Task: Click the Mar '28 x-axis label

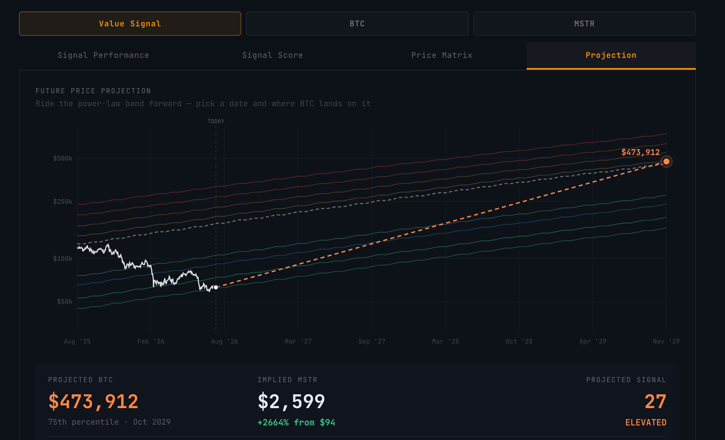Action: [446, 341]
